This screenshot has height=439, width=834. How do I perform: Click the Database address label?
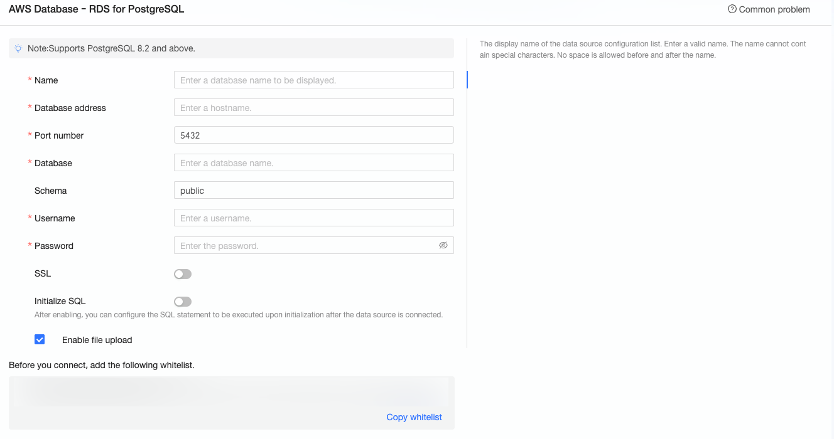pos(70,108)
